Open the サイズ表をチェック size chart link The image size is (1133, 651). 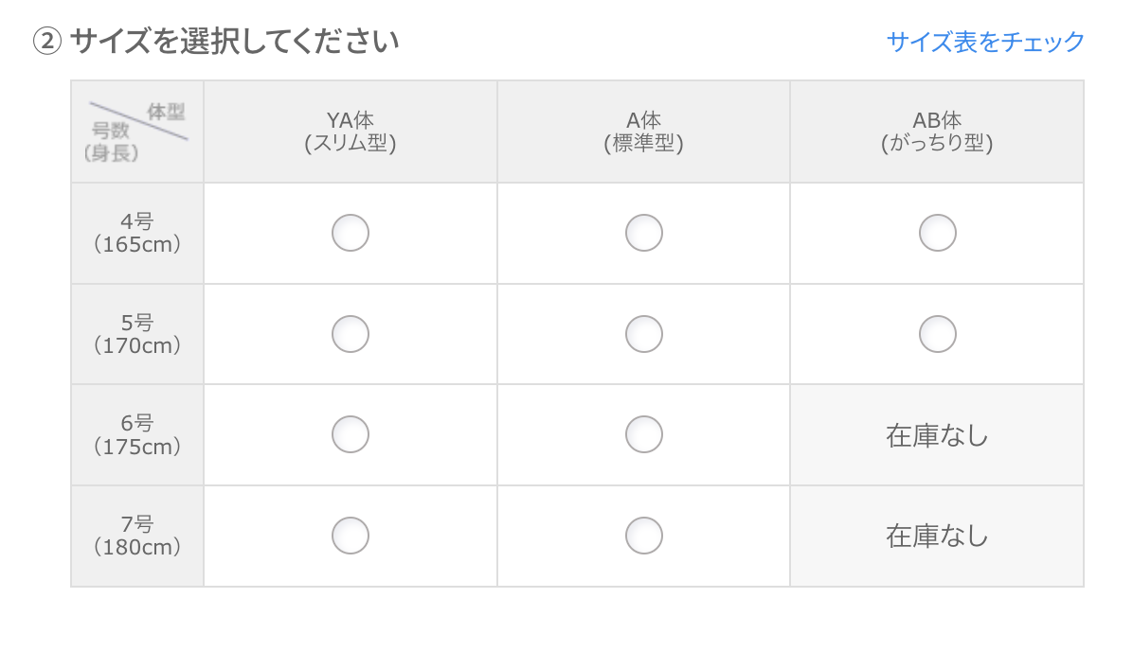pyautogui.click(x=985, y=42)
